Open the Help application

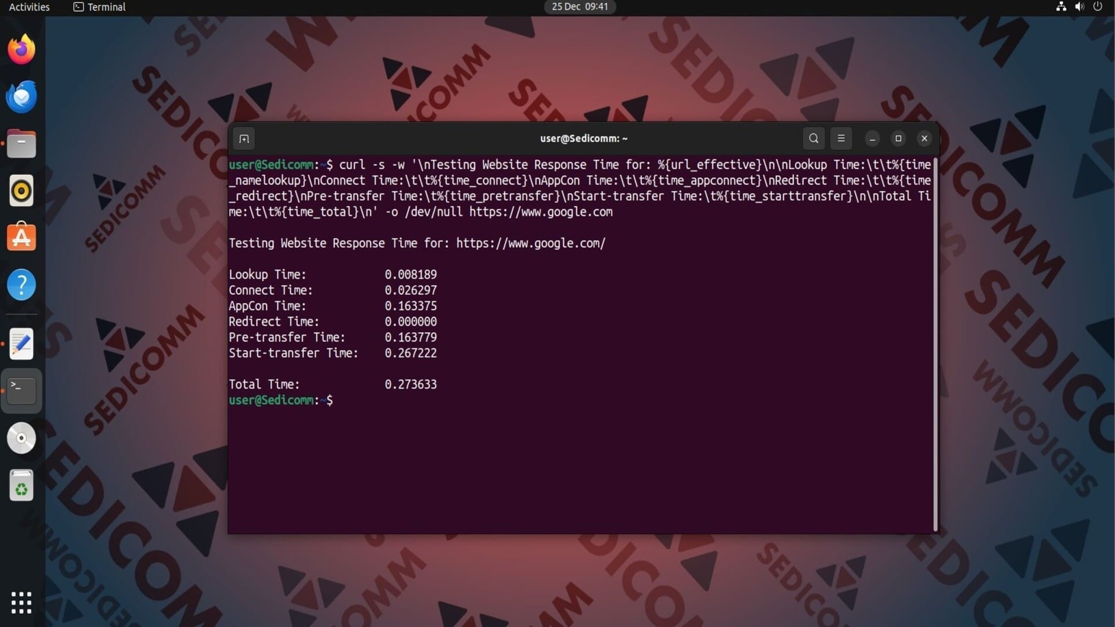pos(21,284)
